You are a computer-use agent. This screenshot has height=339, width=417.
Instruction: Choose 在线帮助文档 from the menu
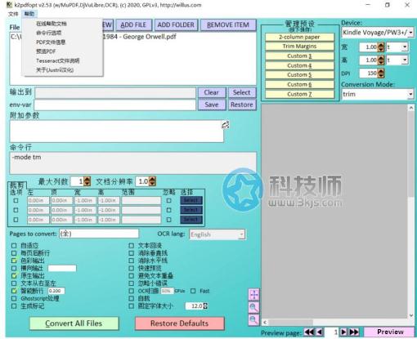pos(52,24)
